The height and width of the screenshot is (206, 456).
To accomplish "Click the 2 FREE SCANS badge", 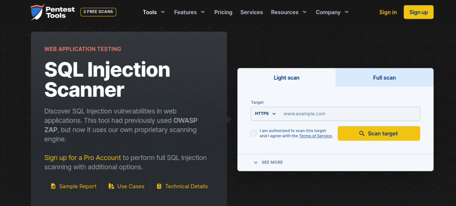I will [x=98, y=12].
